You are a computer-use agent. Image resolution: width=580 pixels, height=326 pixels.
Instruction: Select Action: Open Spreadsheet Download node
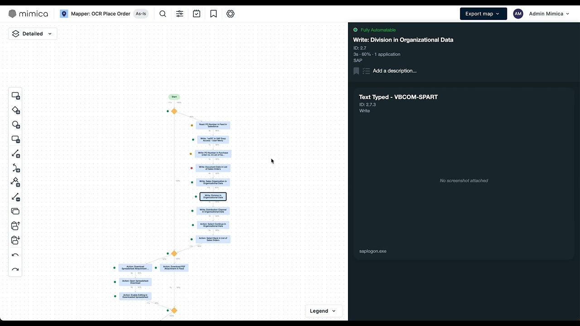pos(135,282)
